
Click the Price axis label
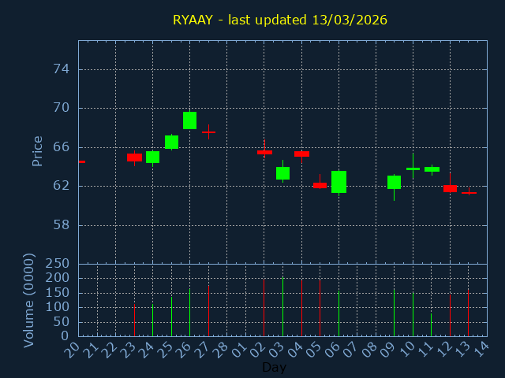point(37,150)
